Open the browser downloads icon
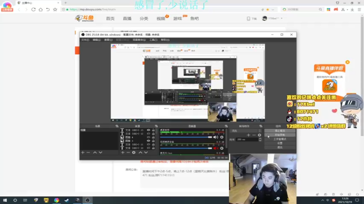This screenshot has width=364, height=204. tap(352, 10)
